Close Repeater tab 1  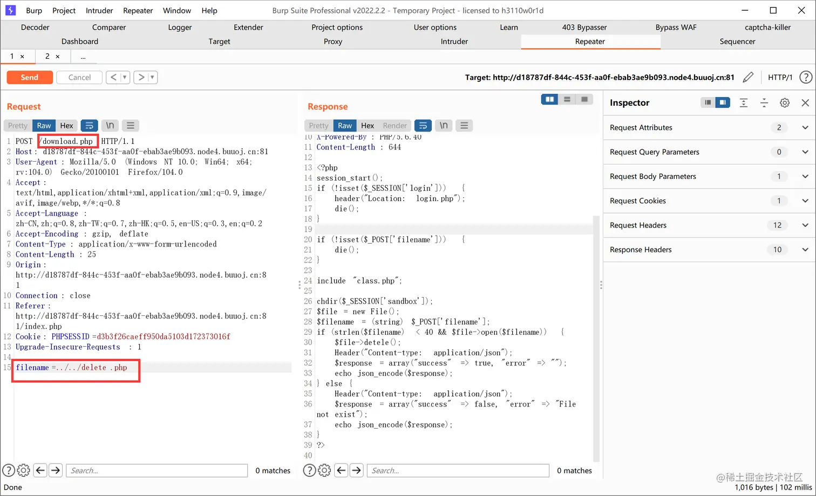(22, 56)
